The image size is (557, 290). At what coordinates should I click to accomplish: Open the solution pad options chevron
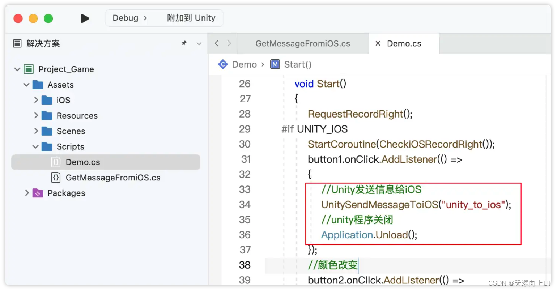coord(199,44)
